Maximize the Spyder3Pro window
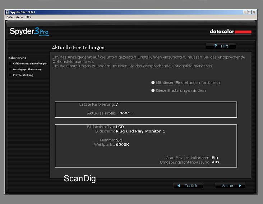The width and height of the screenshot is (263, 204). tap(249, 12)
